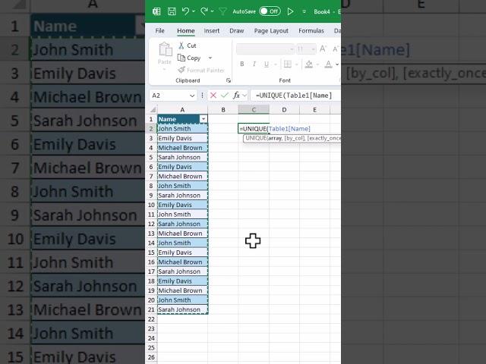Open the Insert ribbon tab
The width and height of the screenshot is (486, 364).
pos(212,31)
